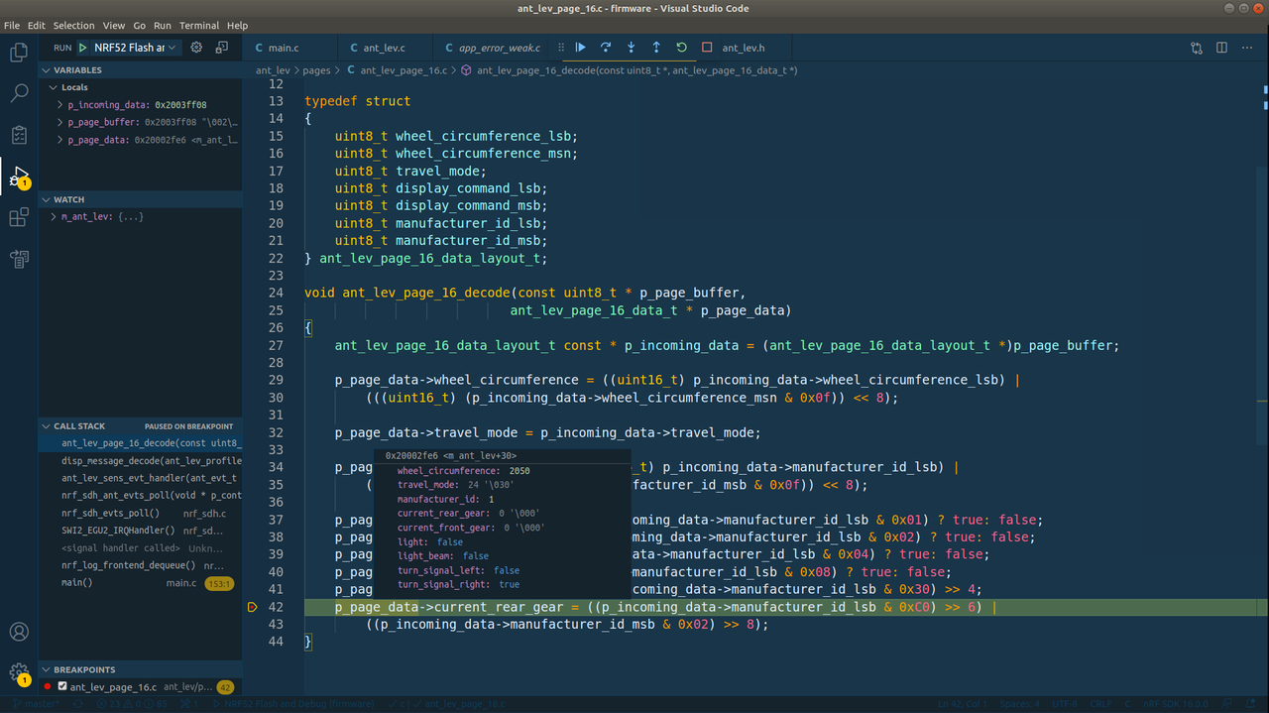Image resolution: width=1269 pixels, height=713 pixels.
Task: Open the Run and Debug view icon
Action: (19, 177)
